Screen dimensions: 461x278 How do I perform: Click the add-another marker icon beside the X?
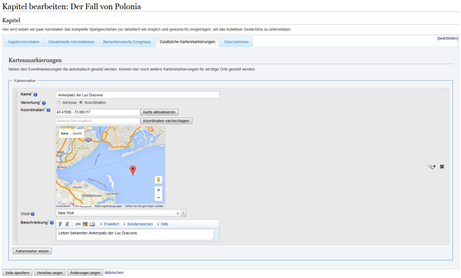click(x=432, y=167)
